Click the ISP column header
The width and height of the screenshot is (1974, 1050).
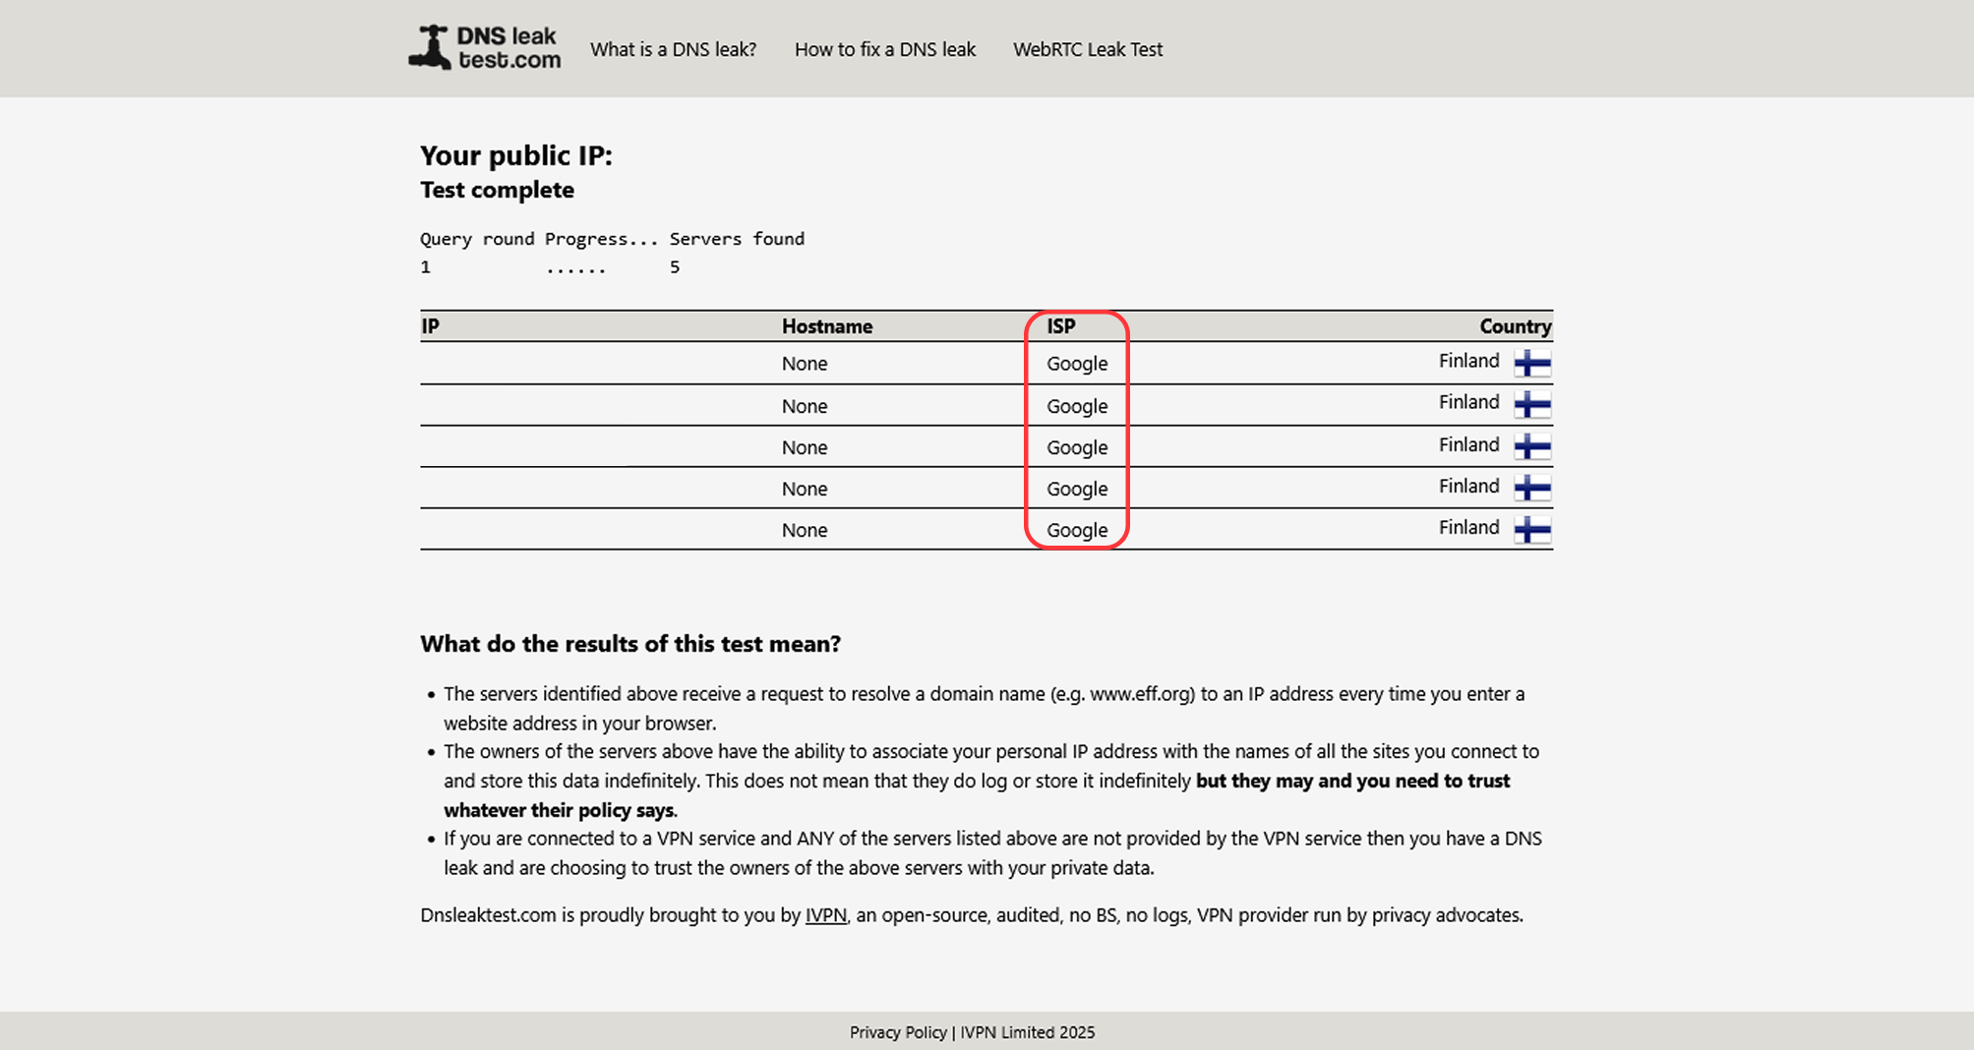1061,326
